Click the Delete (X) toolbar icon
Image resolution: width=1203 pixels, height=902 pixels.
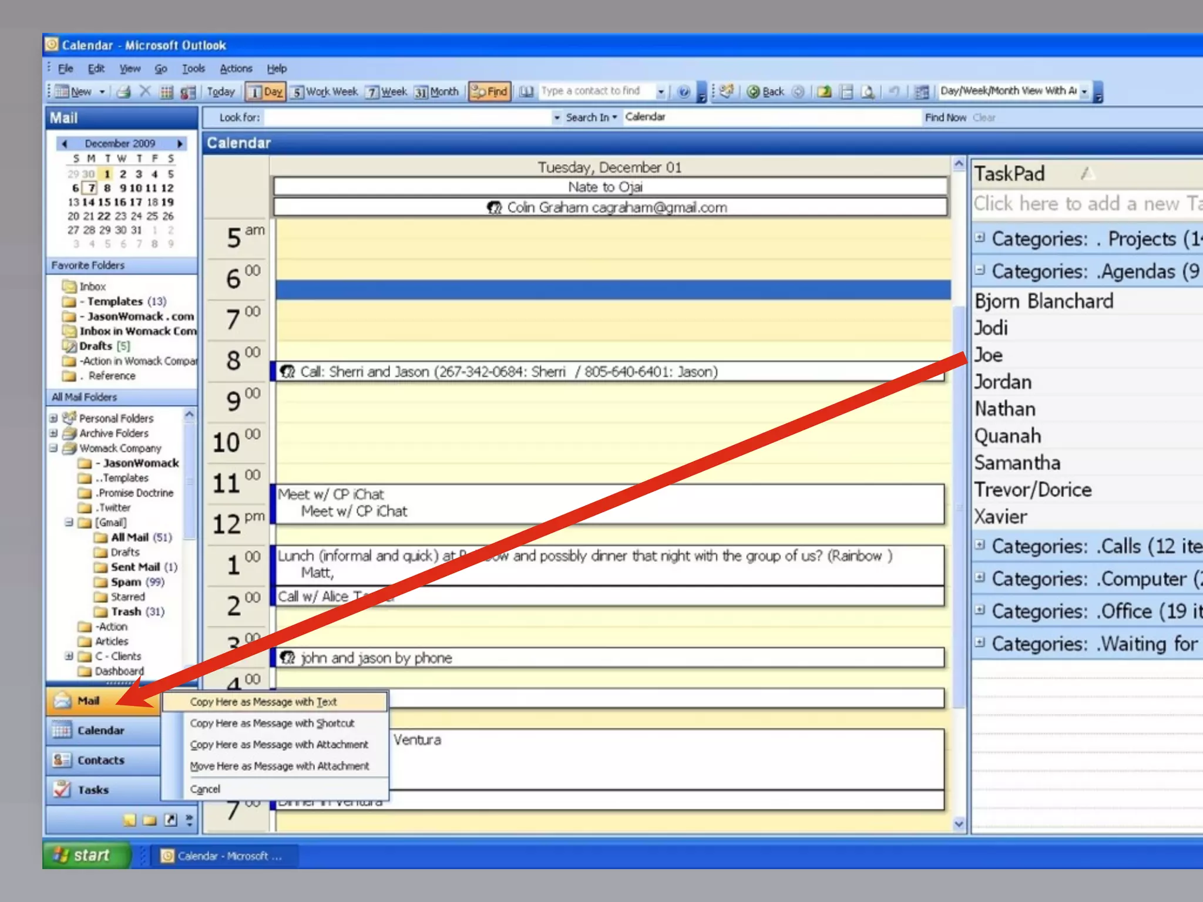[x=145, y=92]
